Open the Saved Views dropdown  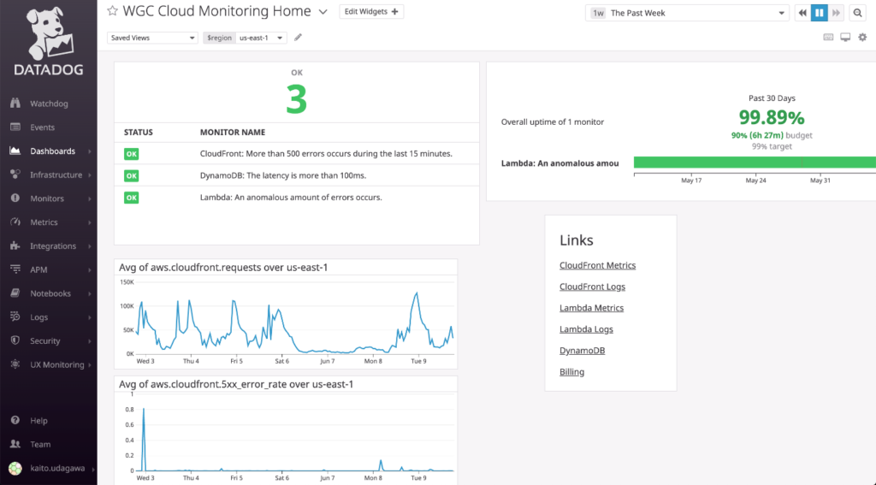click(152, 38)
